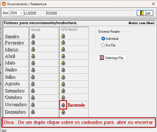Click the Matriz com filiais label
Image resolution: width=157 pixels, height=132 pixels.
pos(141,23)
